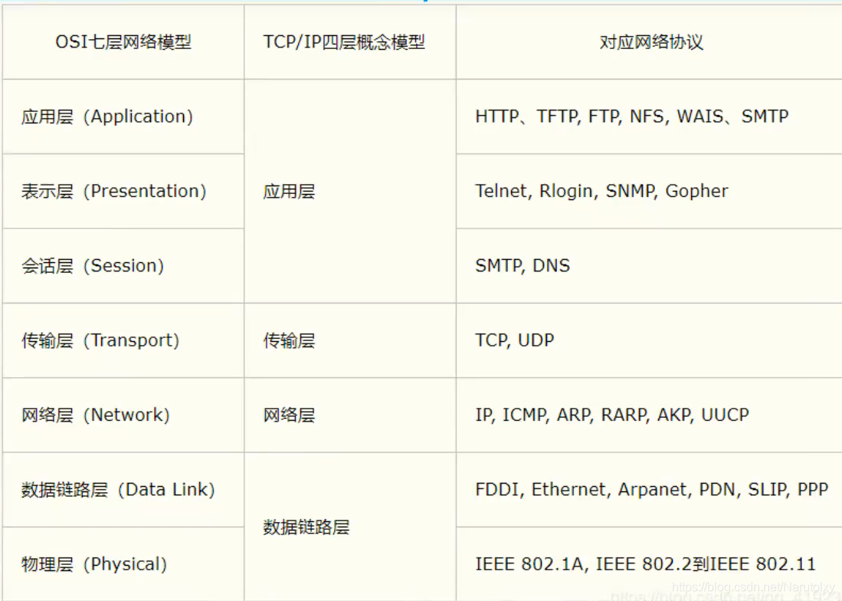Image resolution: width=842 pixels, height=601 pixels.
Task: Click the merged 应用层 cell in TCP/IP column
Action: (350, 191)
